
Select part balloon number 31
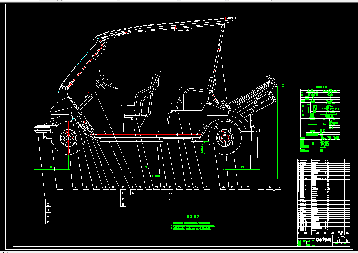pyautogui.click(x=241, y=187)
